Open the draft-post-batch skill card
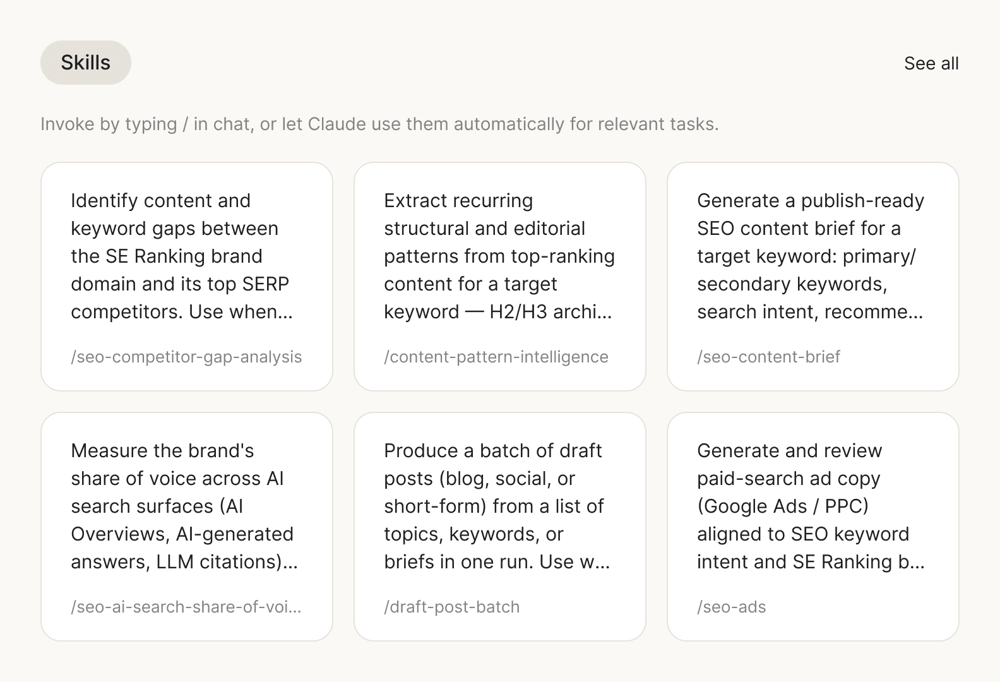 point(500,527)
